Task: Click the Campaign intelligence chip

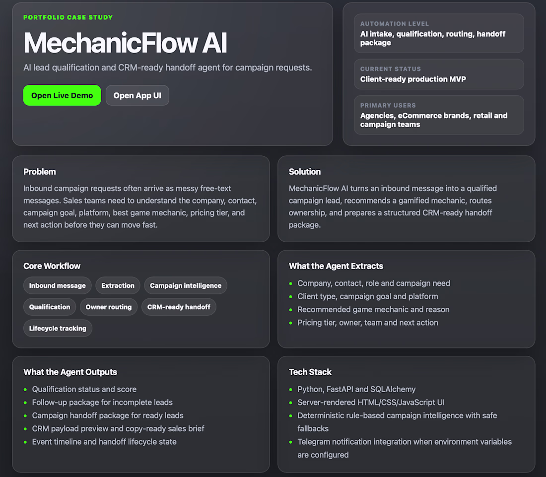Action: (x=186, y=285)
